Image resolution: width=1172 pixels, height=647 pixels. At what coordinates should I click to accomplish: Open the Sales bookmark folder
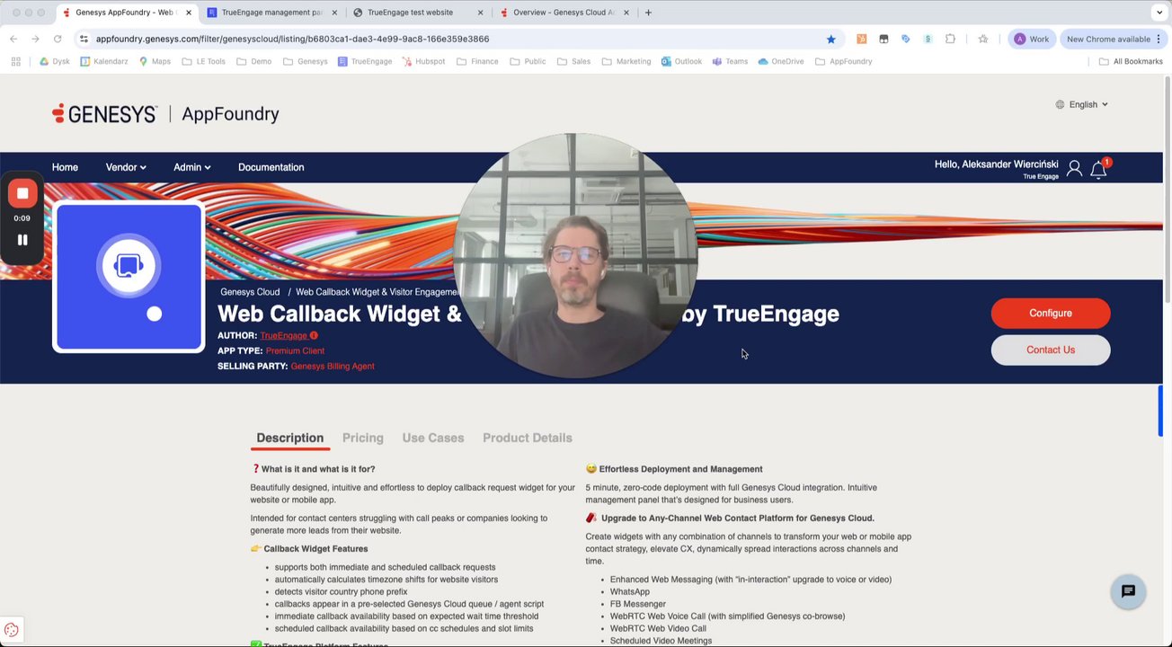pos(573,61)
